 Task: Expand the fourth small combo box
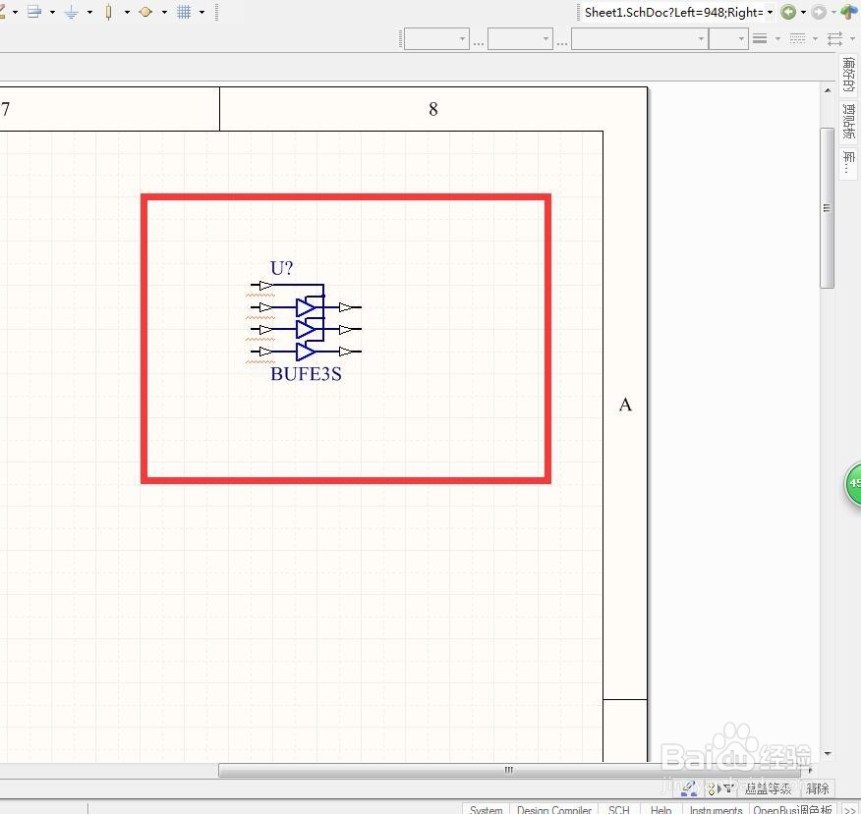pyautogui.click(x=741, y=39)
